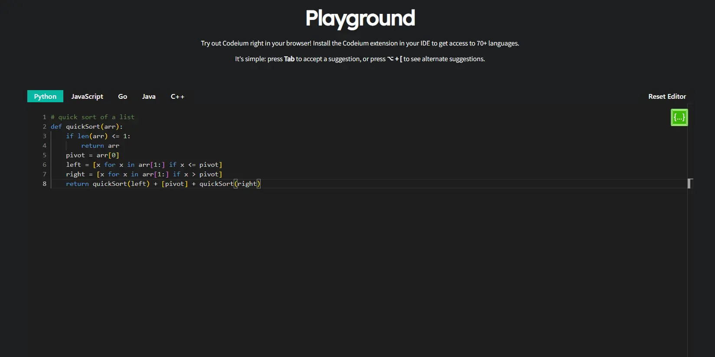
Task: Click on 'pivot = arr[0]' assignment
Action: pyautogui.click(x=92, y=155)
